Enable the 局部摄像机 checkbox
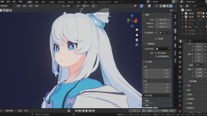The height and width of the screenshot is (116, 207). (156, 33)
